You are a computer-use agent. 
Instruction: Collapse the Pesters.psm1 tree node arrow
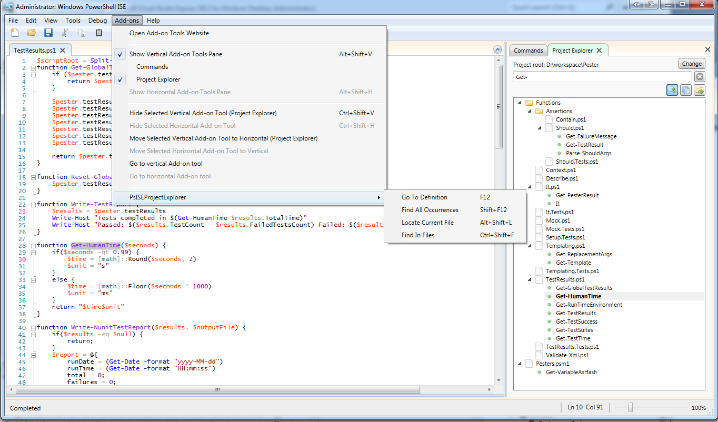point(520,364)
